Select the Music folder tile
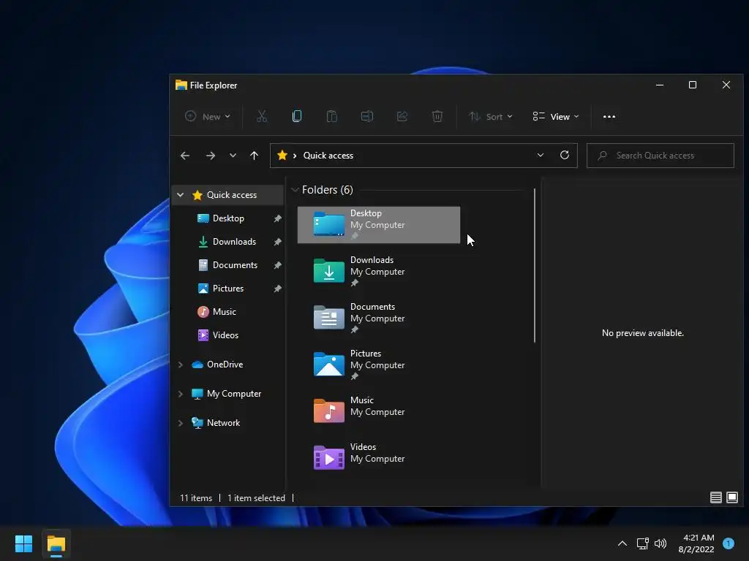749x561 pixels. 379,412
